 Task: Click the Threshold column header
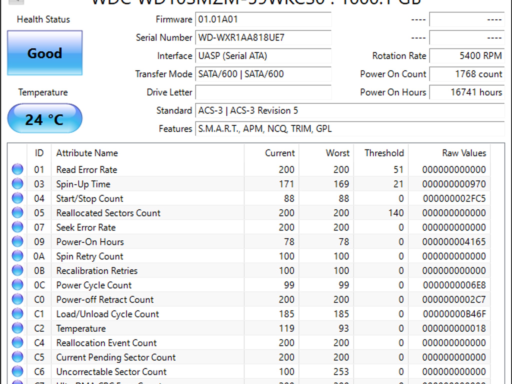381,153
